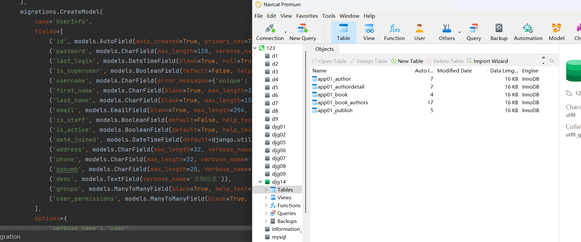Show more Objects toolbar options chevron
This screenshot has width=581, height=242.
(543, 58)
